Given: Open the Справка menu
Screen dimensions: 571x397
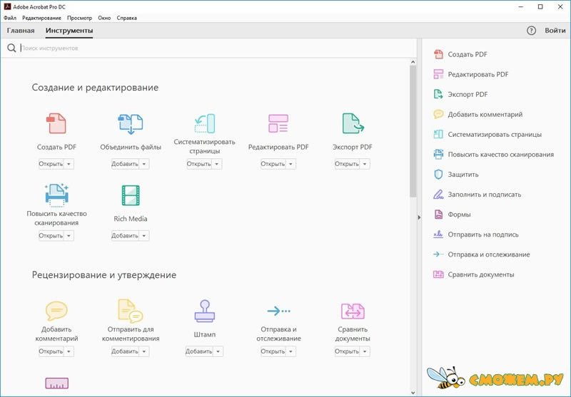Looking at the screenshot, I should [127, 18].
